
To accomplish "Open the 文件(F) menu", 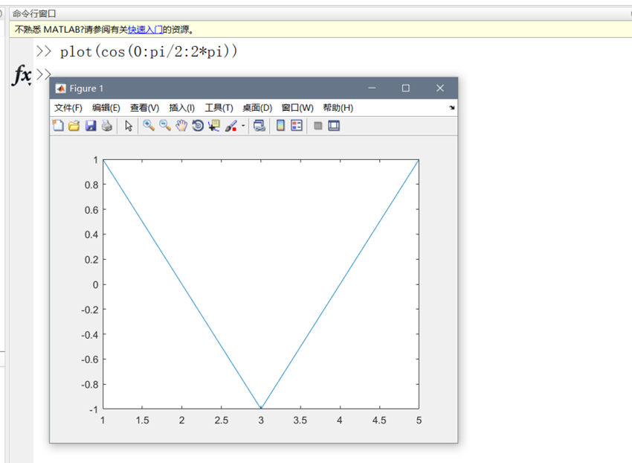I will (68, 108).
